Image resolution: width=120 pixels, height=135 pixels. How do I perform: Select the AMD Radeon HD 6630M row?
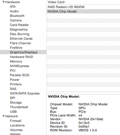point(83,7)
